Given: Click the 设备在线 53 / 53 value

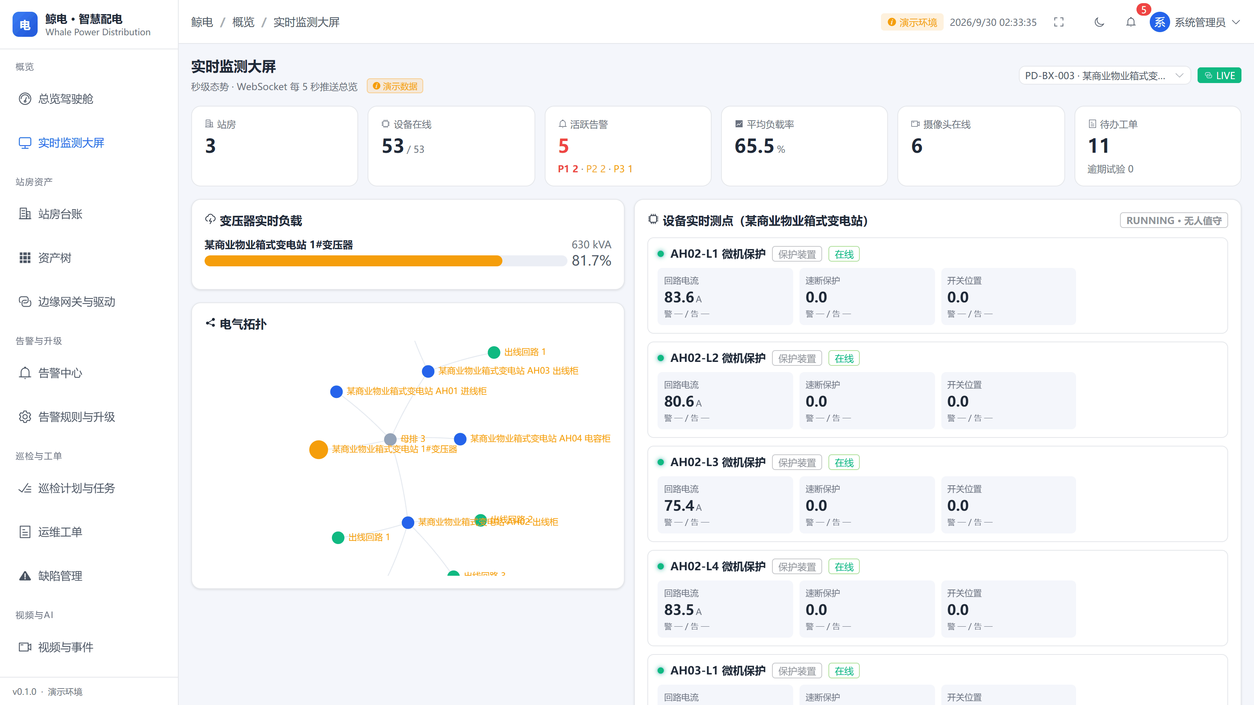Looking at the screenshot, I should 403,146.
